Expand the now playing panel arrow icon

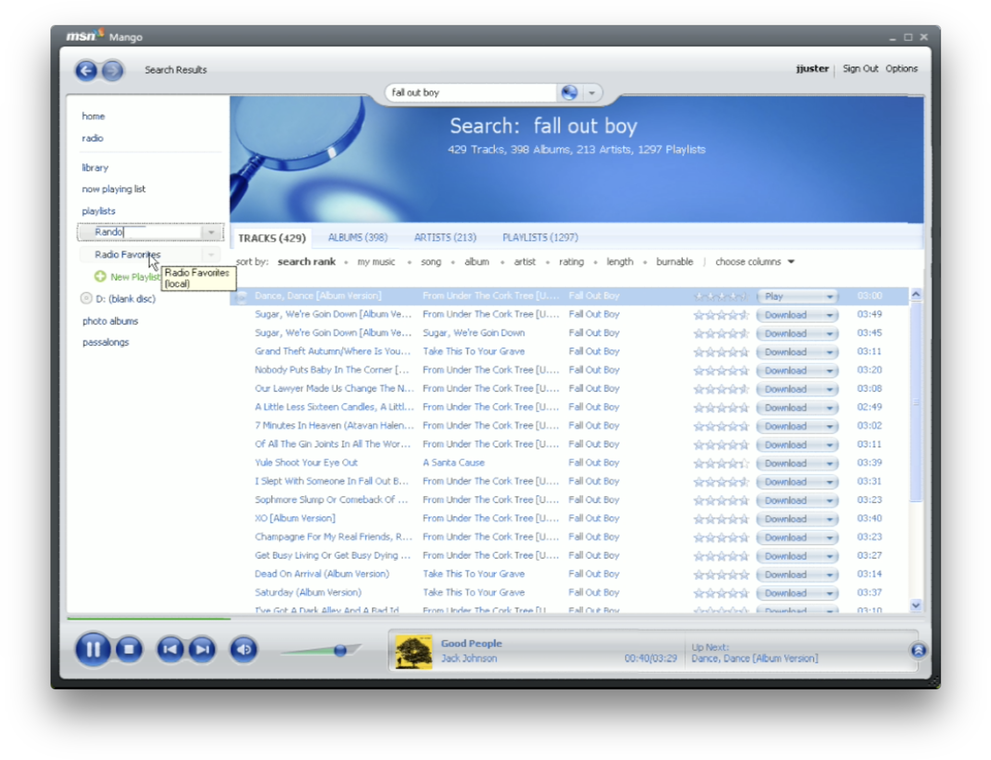pos(918,651)
